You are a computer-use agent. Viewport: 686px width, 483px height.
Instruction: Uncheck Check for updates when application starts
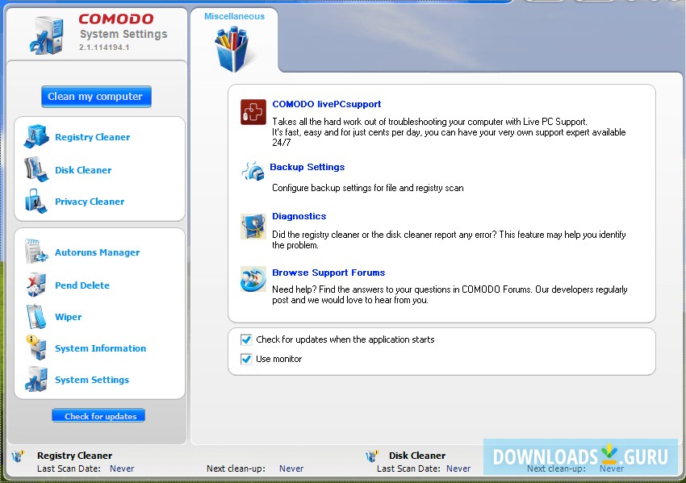point(246,339)
